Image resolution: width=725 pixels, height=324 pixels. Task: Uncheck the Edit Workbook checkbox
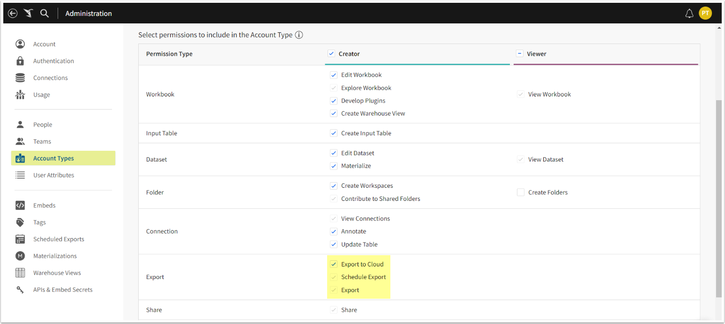point(334,75)
